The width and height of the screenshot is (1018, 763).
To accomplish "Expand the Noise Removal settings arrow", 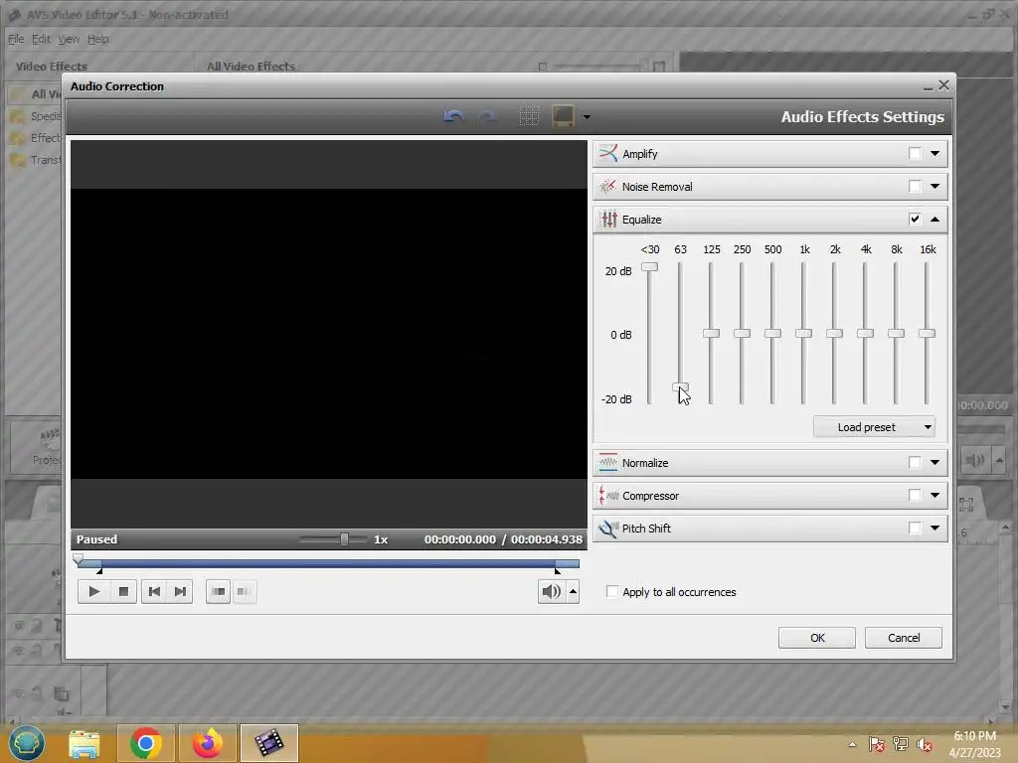I will tap(934, 187).
